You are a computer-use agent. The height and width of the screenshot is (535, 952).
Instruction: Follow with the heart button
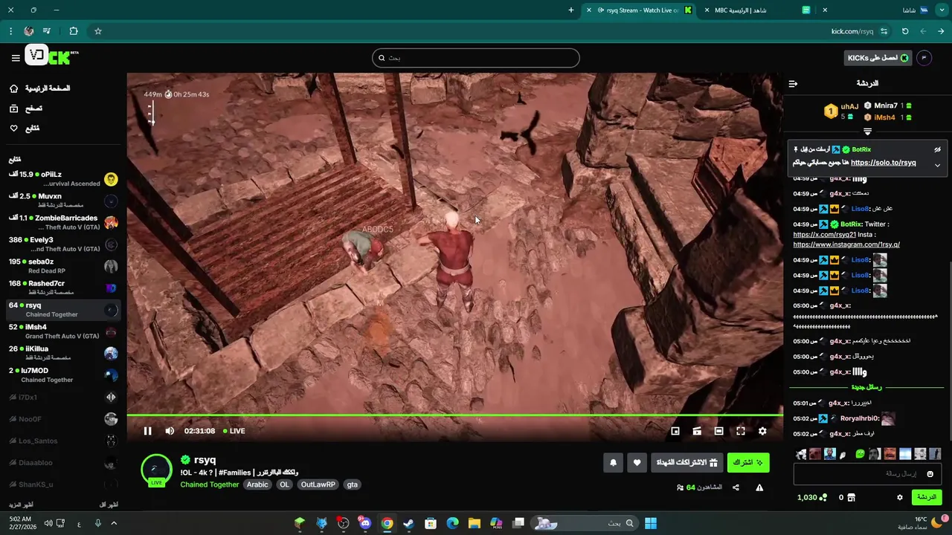[x=637, y=462]
